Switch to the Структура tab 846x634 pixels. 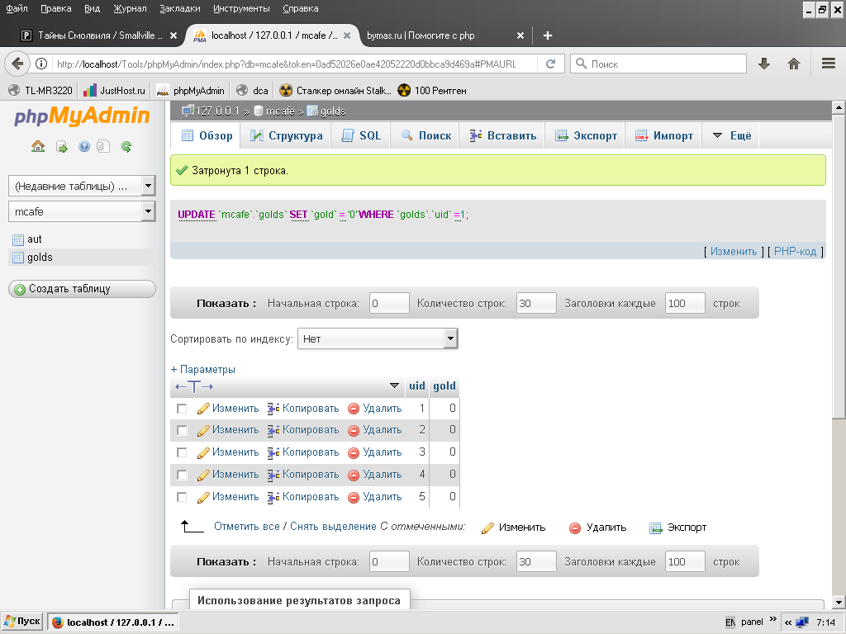tap(285, 135)
